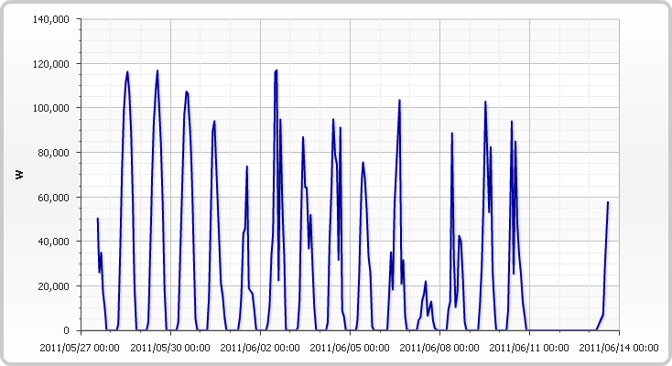The image size is (672, 366).
Task: Select the 60,000 y-axis tick label
Action: click(x=56, y=198)
